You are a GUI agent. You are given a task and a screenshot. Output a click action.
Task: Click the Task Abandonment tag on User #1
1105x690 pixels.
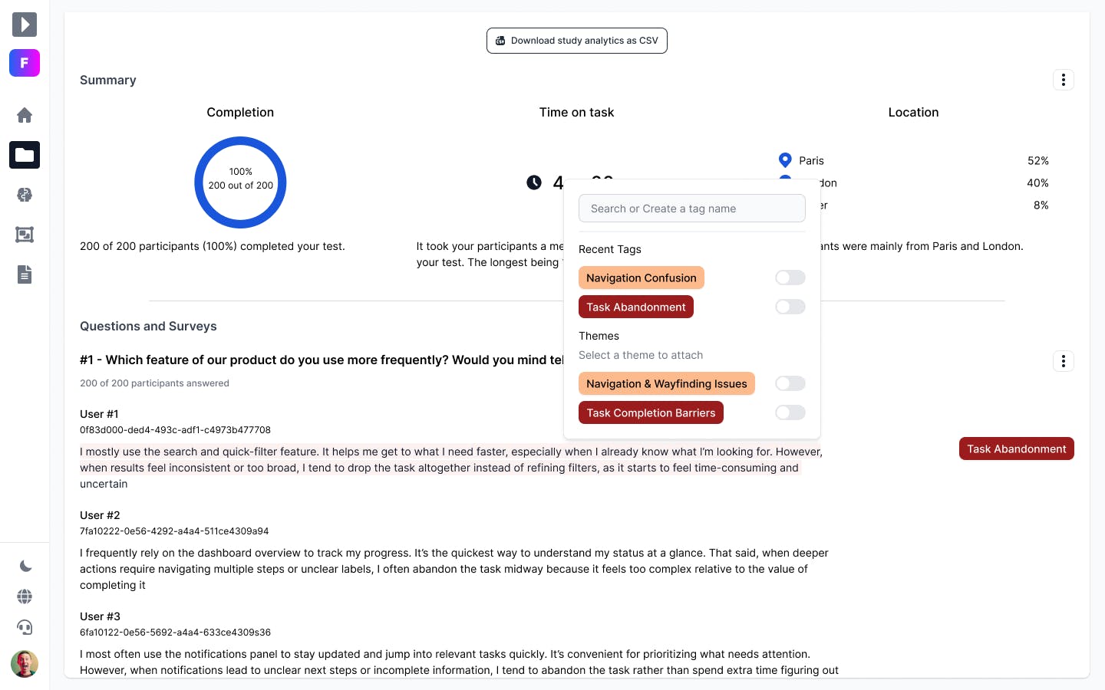point(1017,449)
